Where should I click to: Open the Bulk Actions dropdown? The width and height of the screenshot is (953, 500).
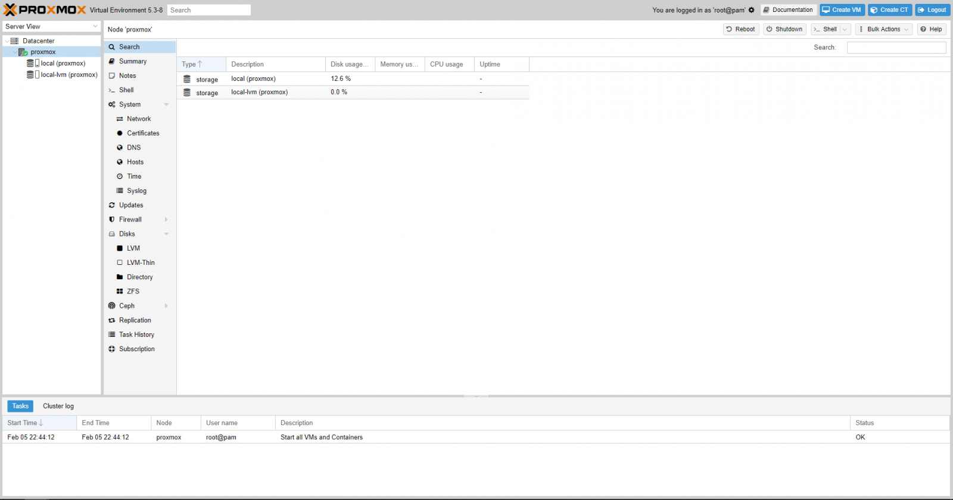click(x=884, y=29)
